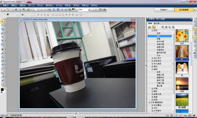Select the Eraser tool
The height and width of the screenshot is (118, 197).
(2, 65)
